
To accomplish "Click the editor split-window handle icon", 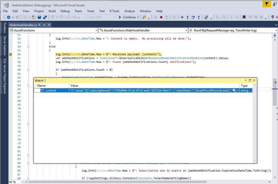I will click(275, 35).
